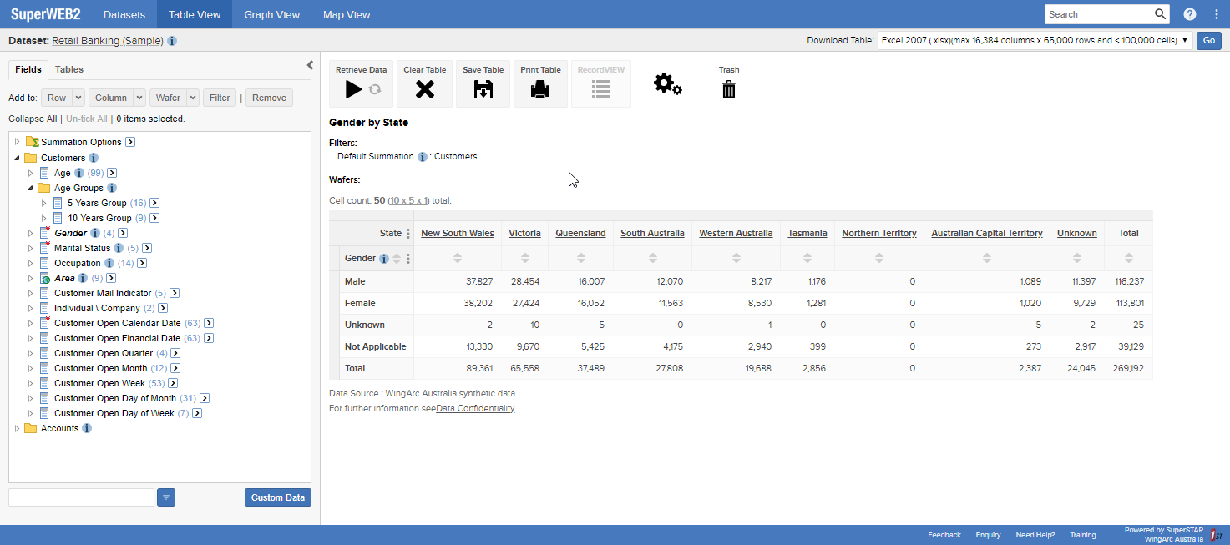Open help with the question mark icon
The image size is (1230, 545).
1189,13
